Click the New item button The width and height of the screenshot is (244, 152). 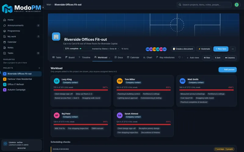(221, 49)
